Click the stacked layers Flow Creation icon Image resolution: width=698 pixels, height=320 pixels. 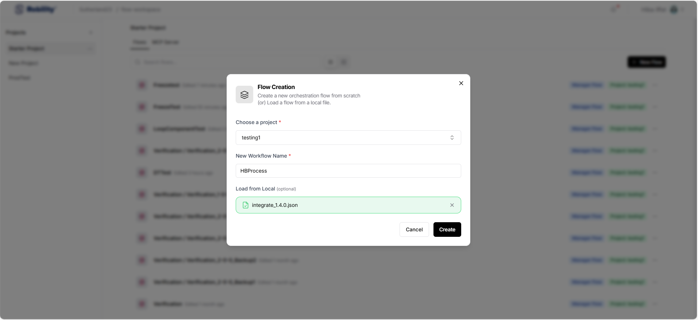(x=244, y=95)
